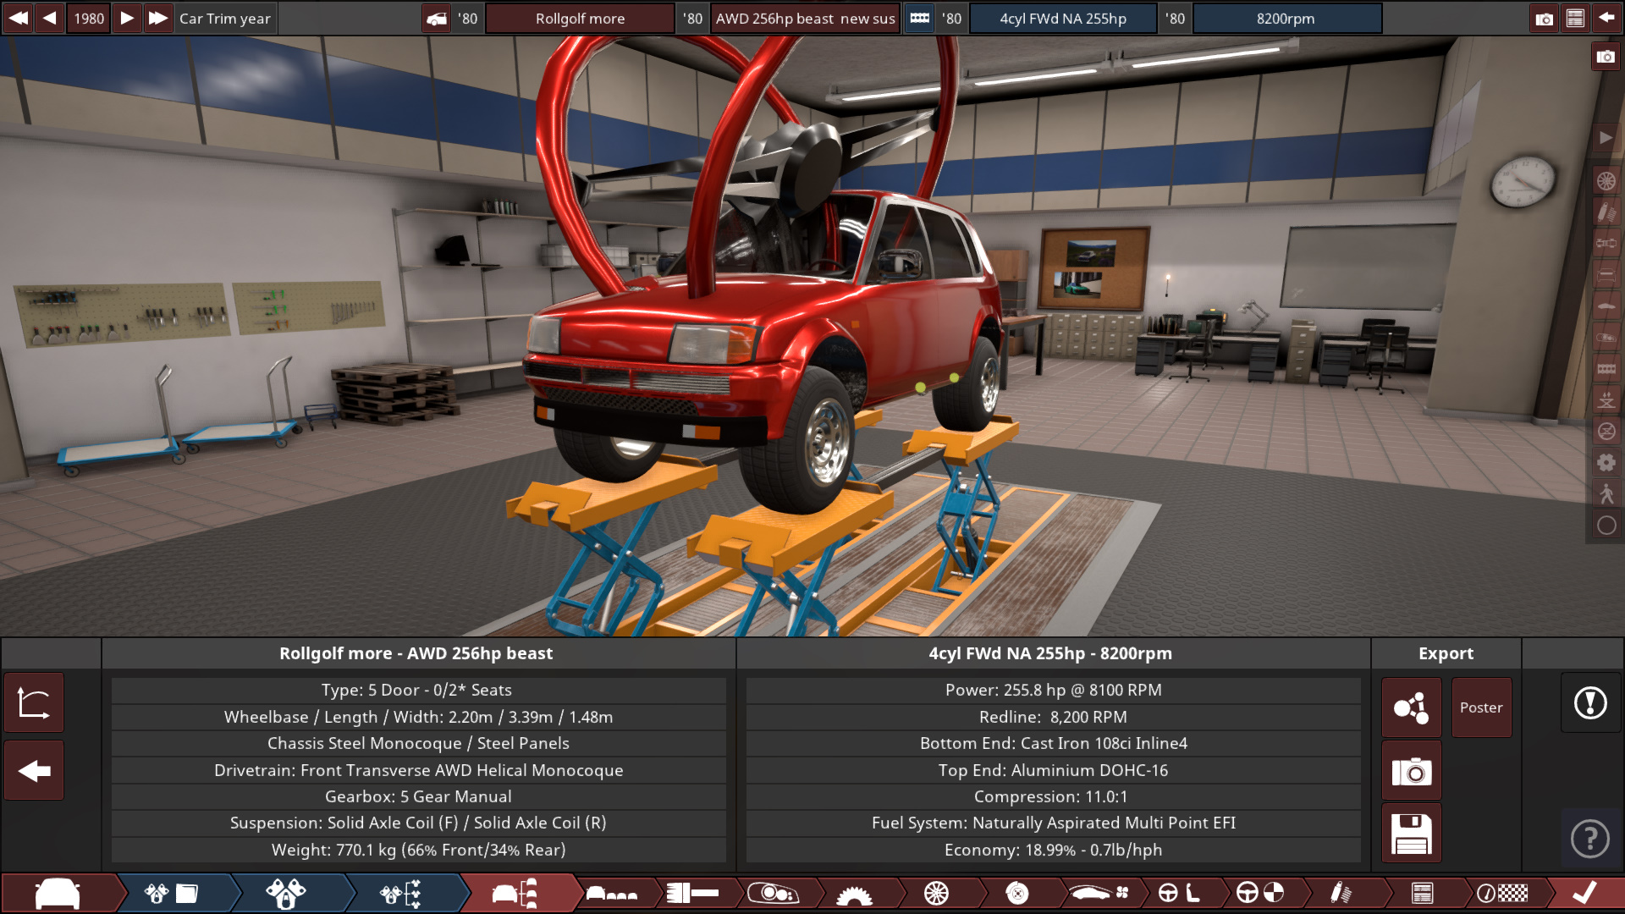Jump forward with double-right year arrow
Screen dimensions: 1625x914
[x=157, y=18]
